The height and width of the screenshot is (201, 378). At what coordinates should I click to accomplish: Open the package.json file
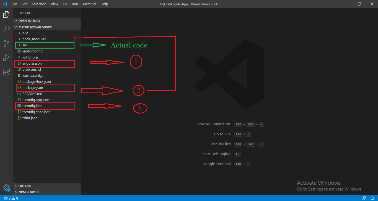point(33,88)
